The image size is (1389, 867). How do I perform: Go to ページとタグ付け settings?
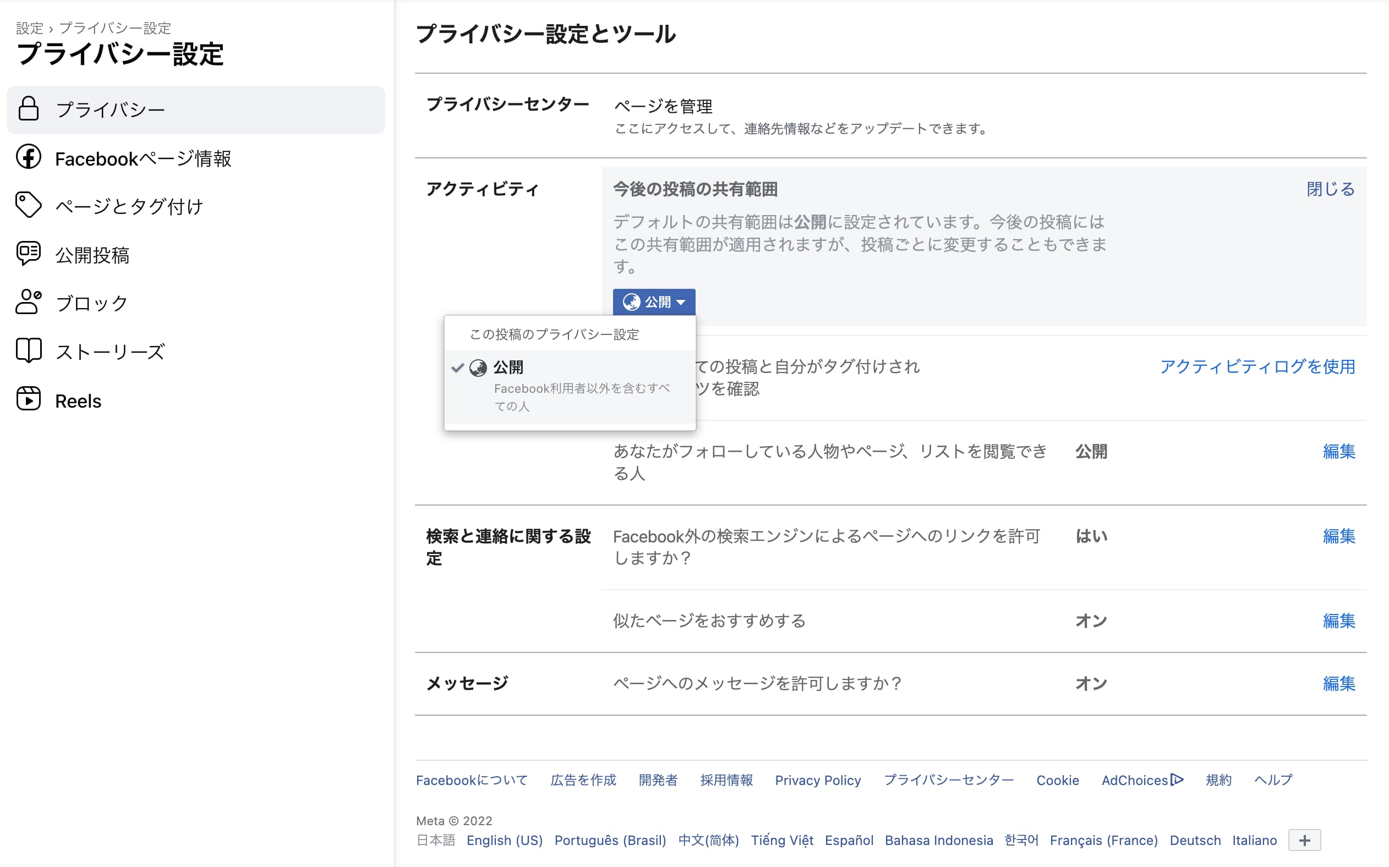coord(195,206)
